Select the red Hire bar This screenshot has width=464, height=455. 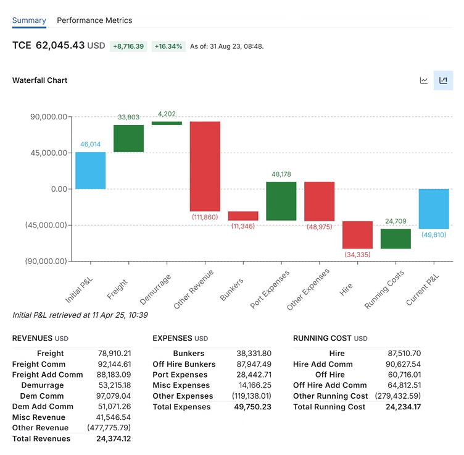point(358,235)
